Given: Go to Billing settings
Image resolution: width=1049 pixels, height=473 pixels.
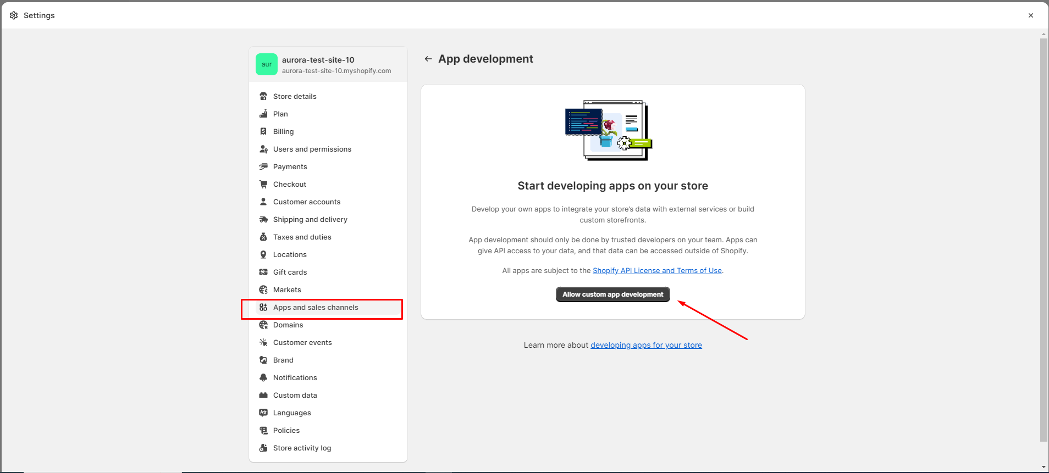Looking at the screenshot, I should coord(328,131).
